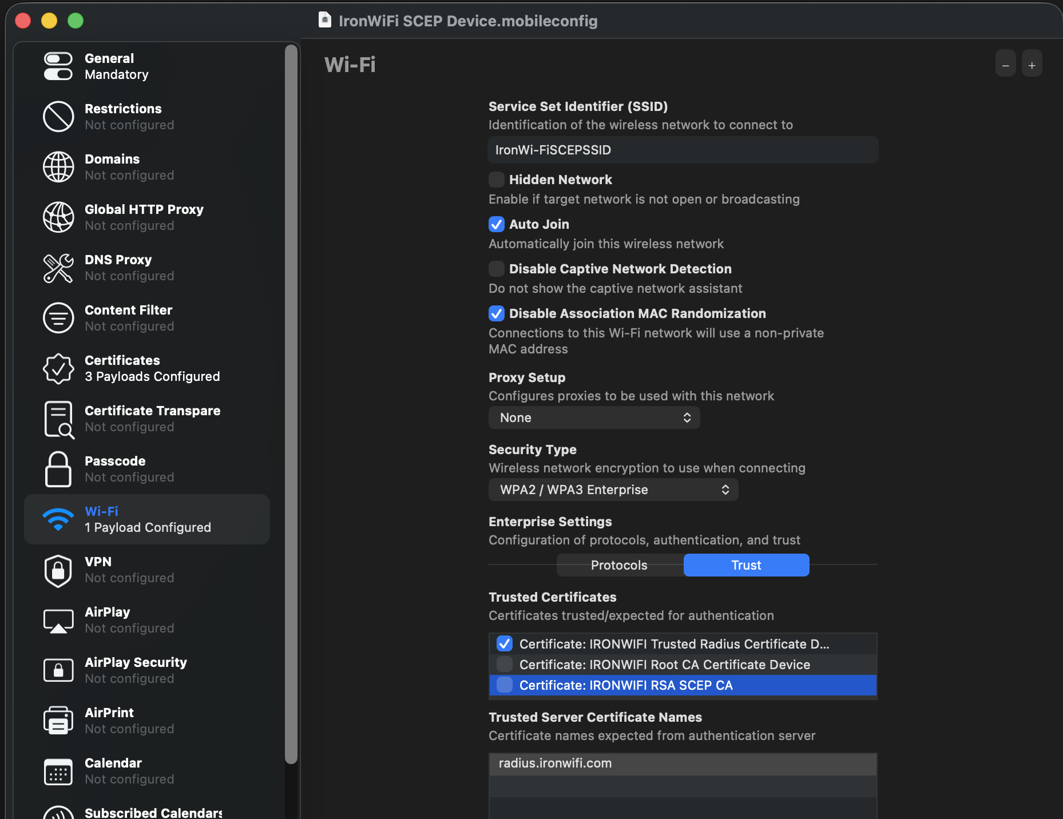Click the plus button to add Wi-Fi payload

(1032, 65)
